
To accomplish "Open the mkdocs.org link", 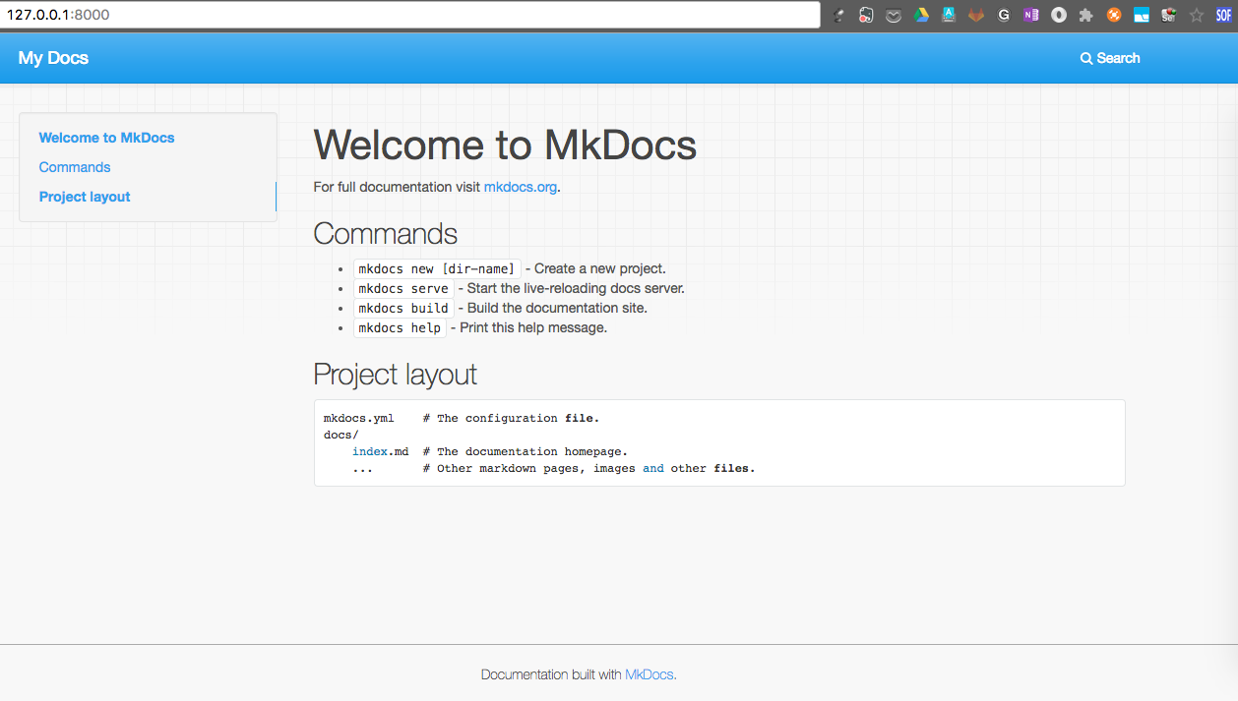I will [521, 187].
